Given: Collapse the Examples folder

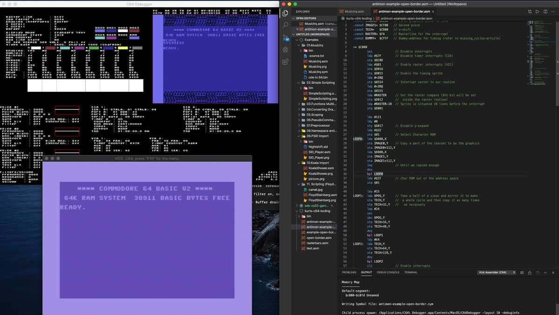Looking at the screenshot, I should pos(297,40).
